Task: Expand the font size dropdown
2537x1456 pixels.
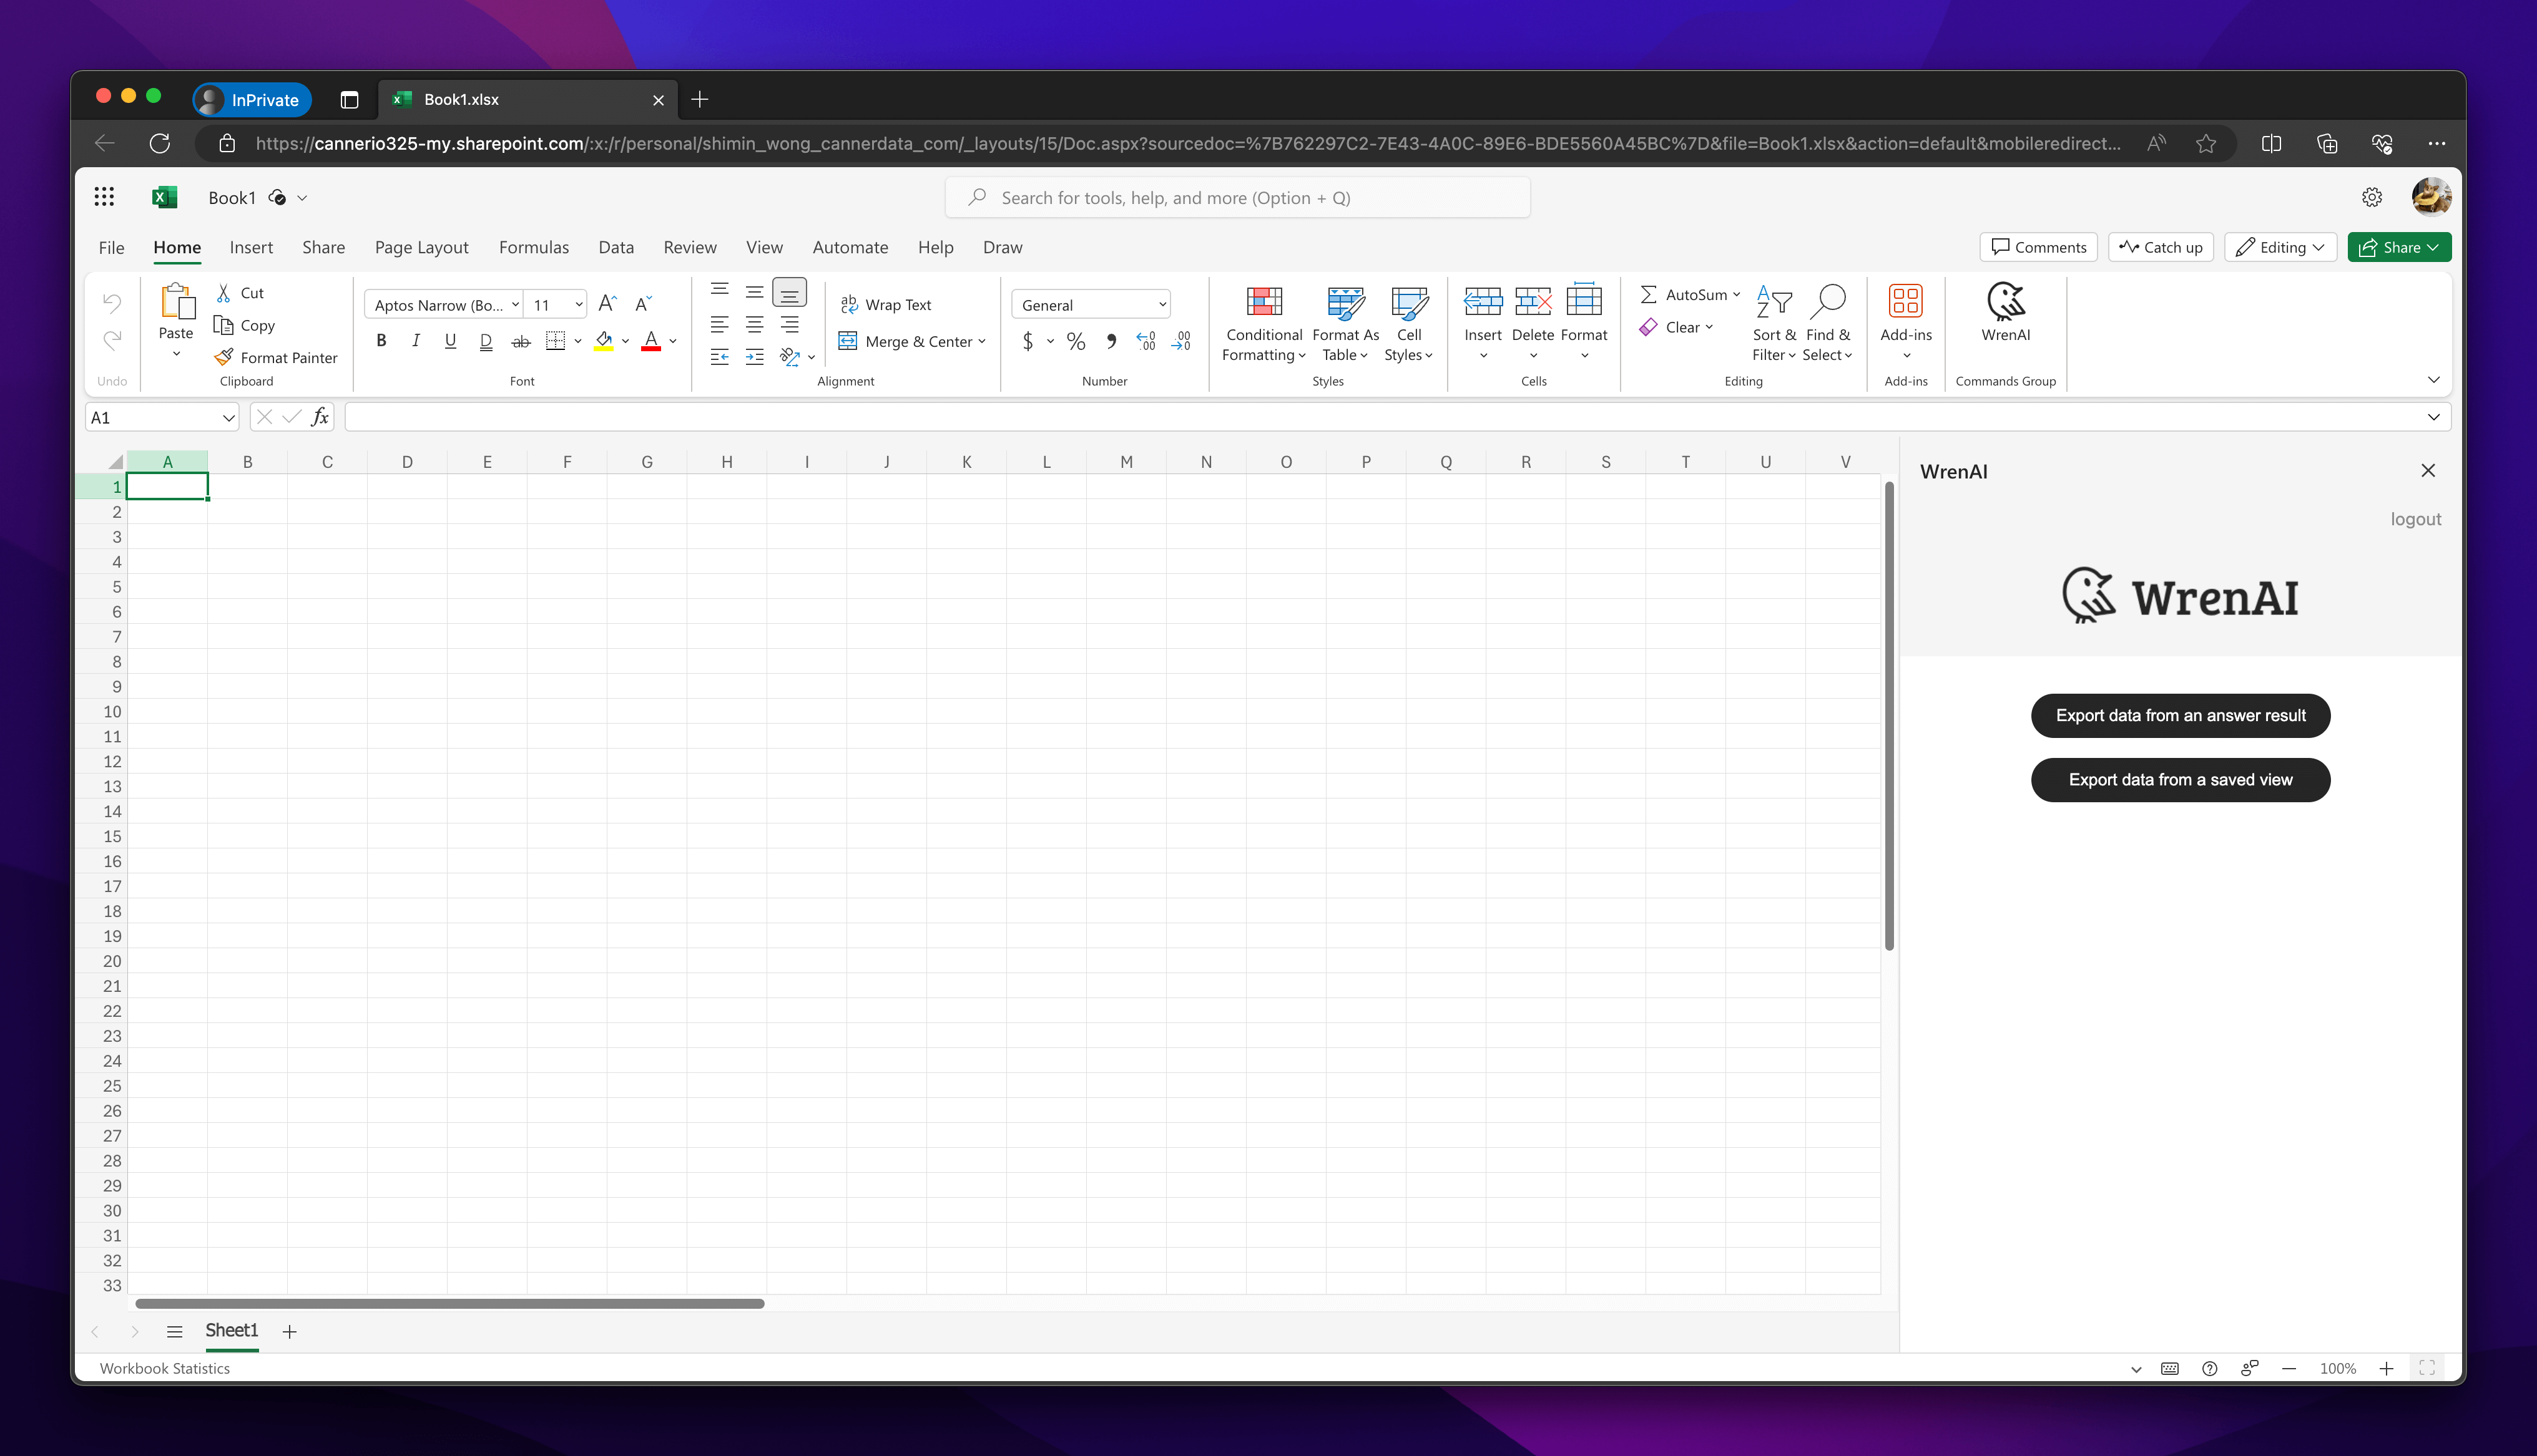Action: (578, 304)
